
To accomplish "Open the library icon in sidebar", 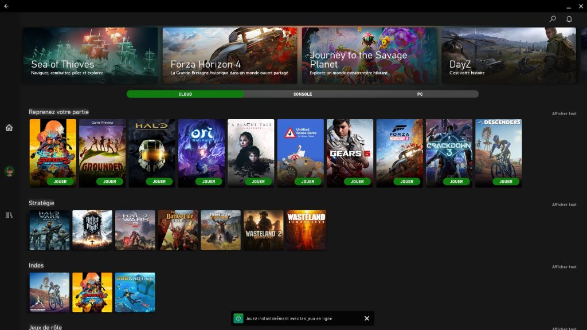I will point(9,215).
